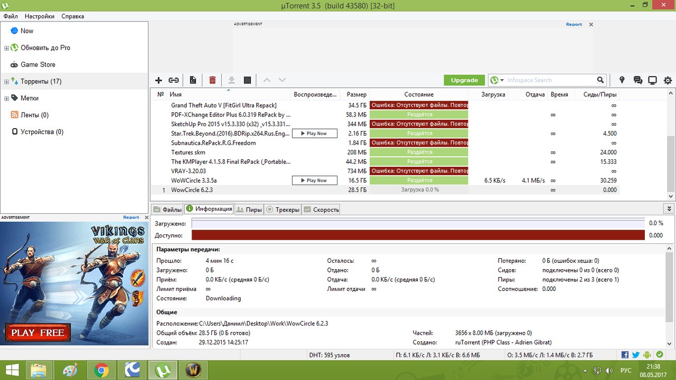676x380 pixels.
Task: Switch to the Пиры tab
Action: (x=249, y=210)
